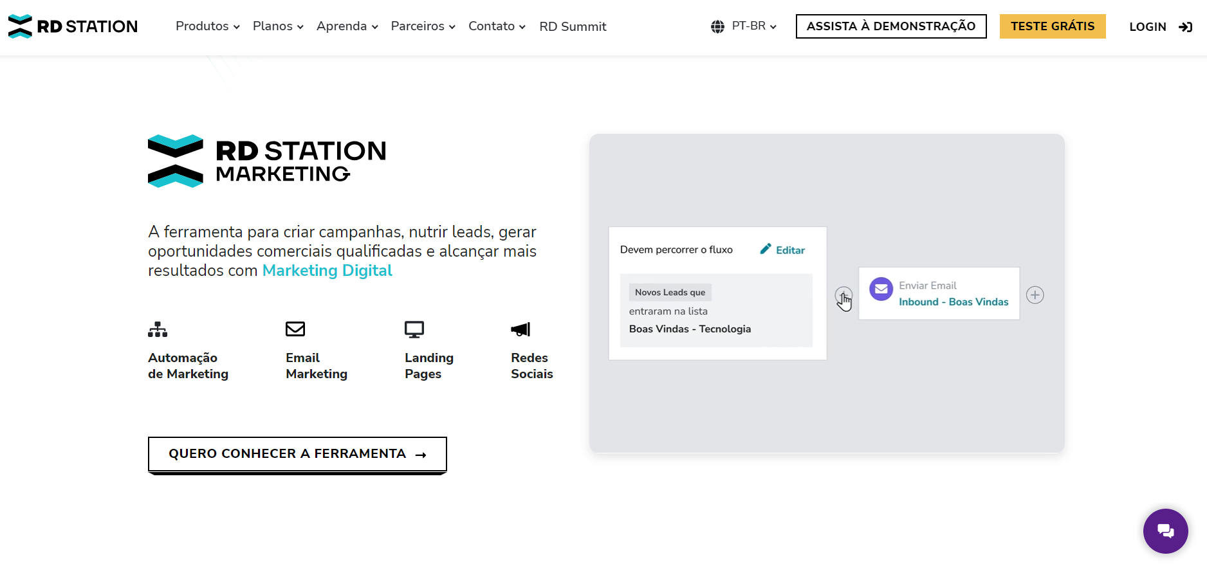Click the Redes Sociais megaphone icon
This screenshot has width=1207, height=564.
point(521,329)
